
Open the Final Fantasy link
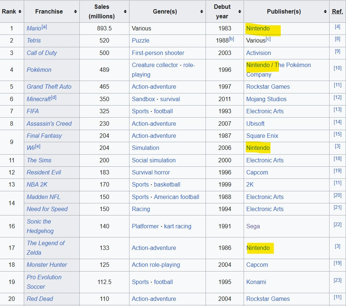point(44,136)
